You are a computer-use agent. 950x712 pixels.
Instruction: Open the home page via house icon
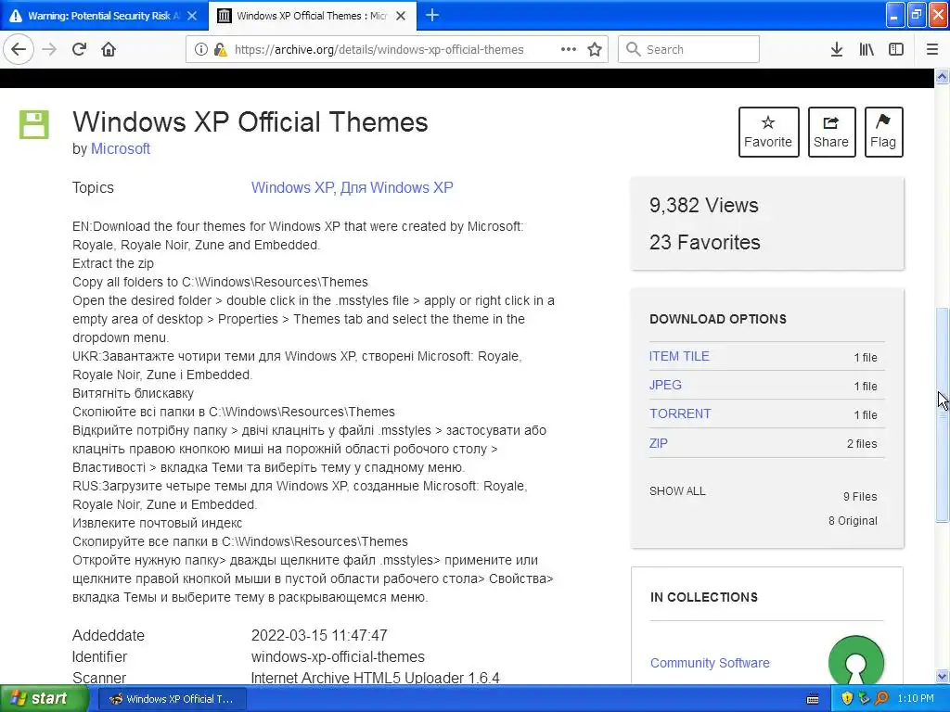point(109,49)
